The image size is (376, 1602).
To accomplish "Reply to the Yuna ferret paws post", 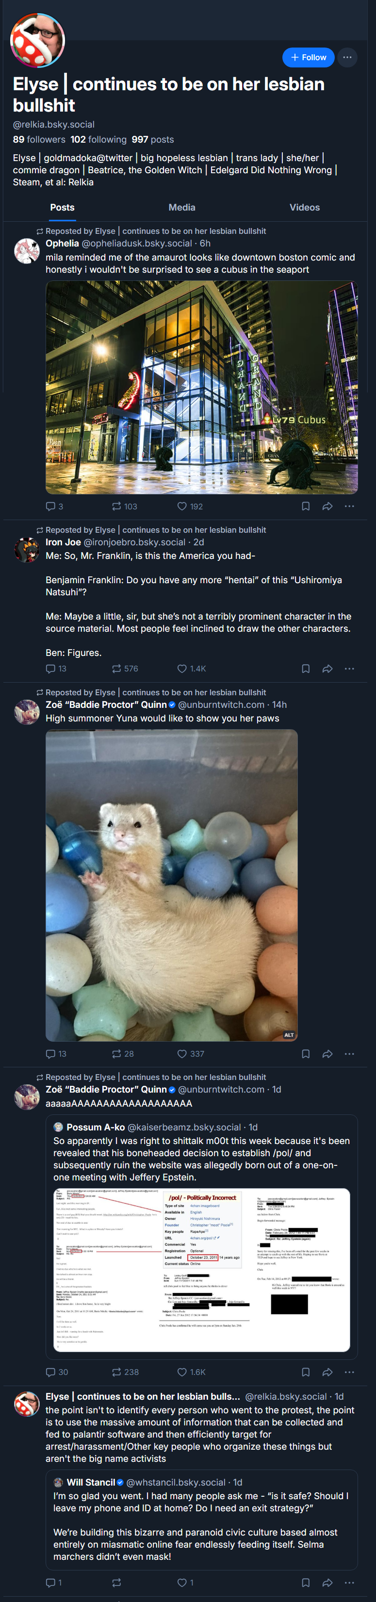I will coord(56,1053).
